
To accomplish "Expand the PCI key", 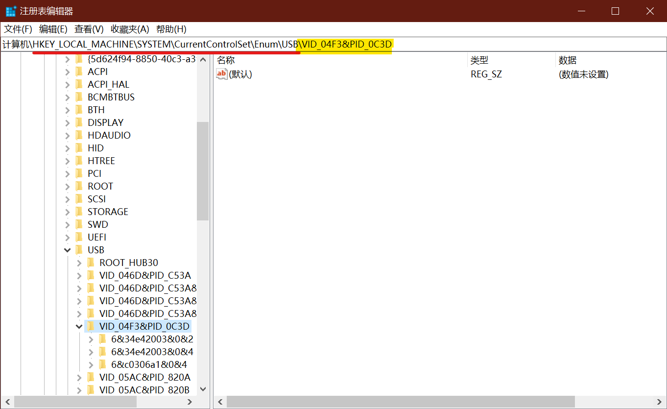I will pyautogui.click(x=68, y=173).
